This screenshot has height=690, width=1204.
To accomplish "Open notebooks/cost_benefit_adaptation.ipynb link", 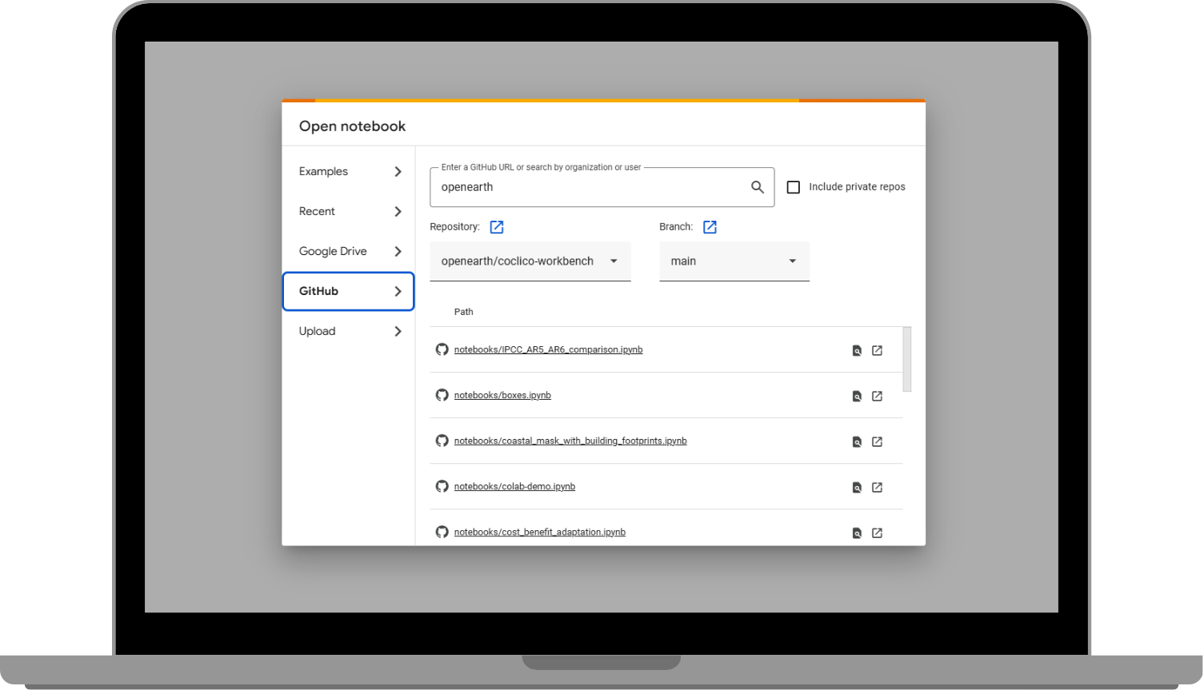I will (540, 532).
